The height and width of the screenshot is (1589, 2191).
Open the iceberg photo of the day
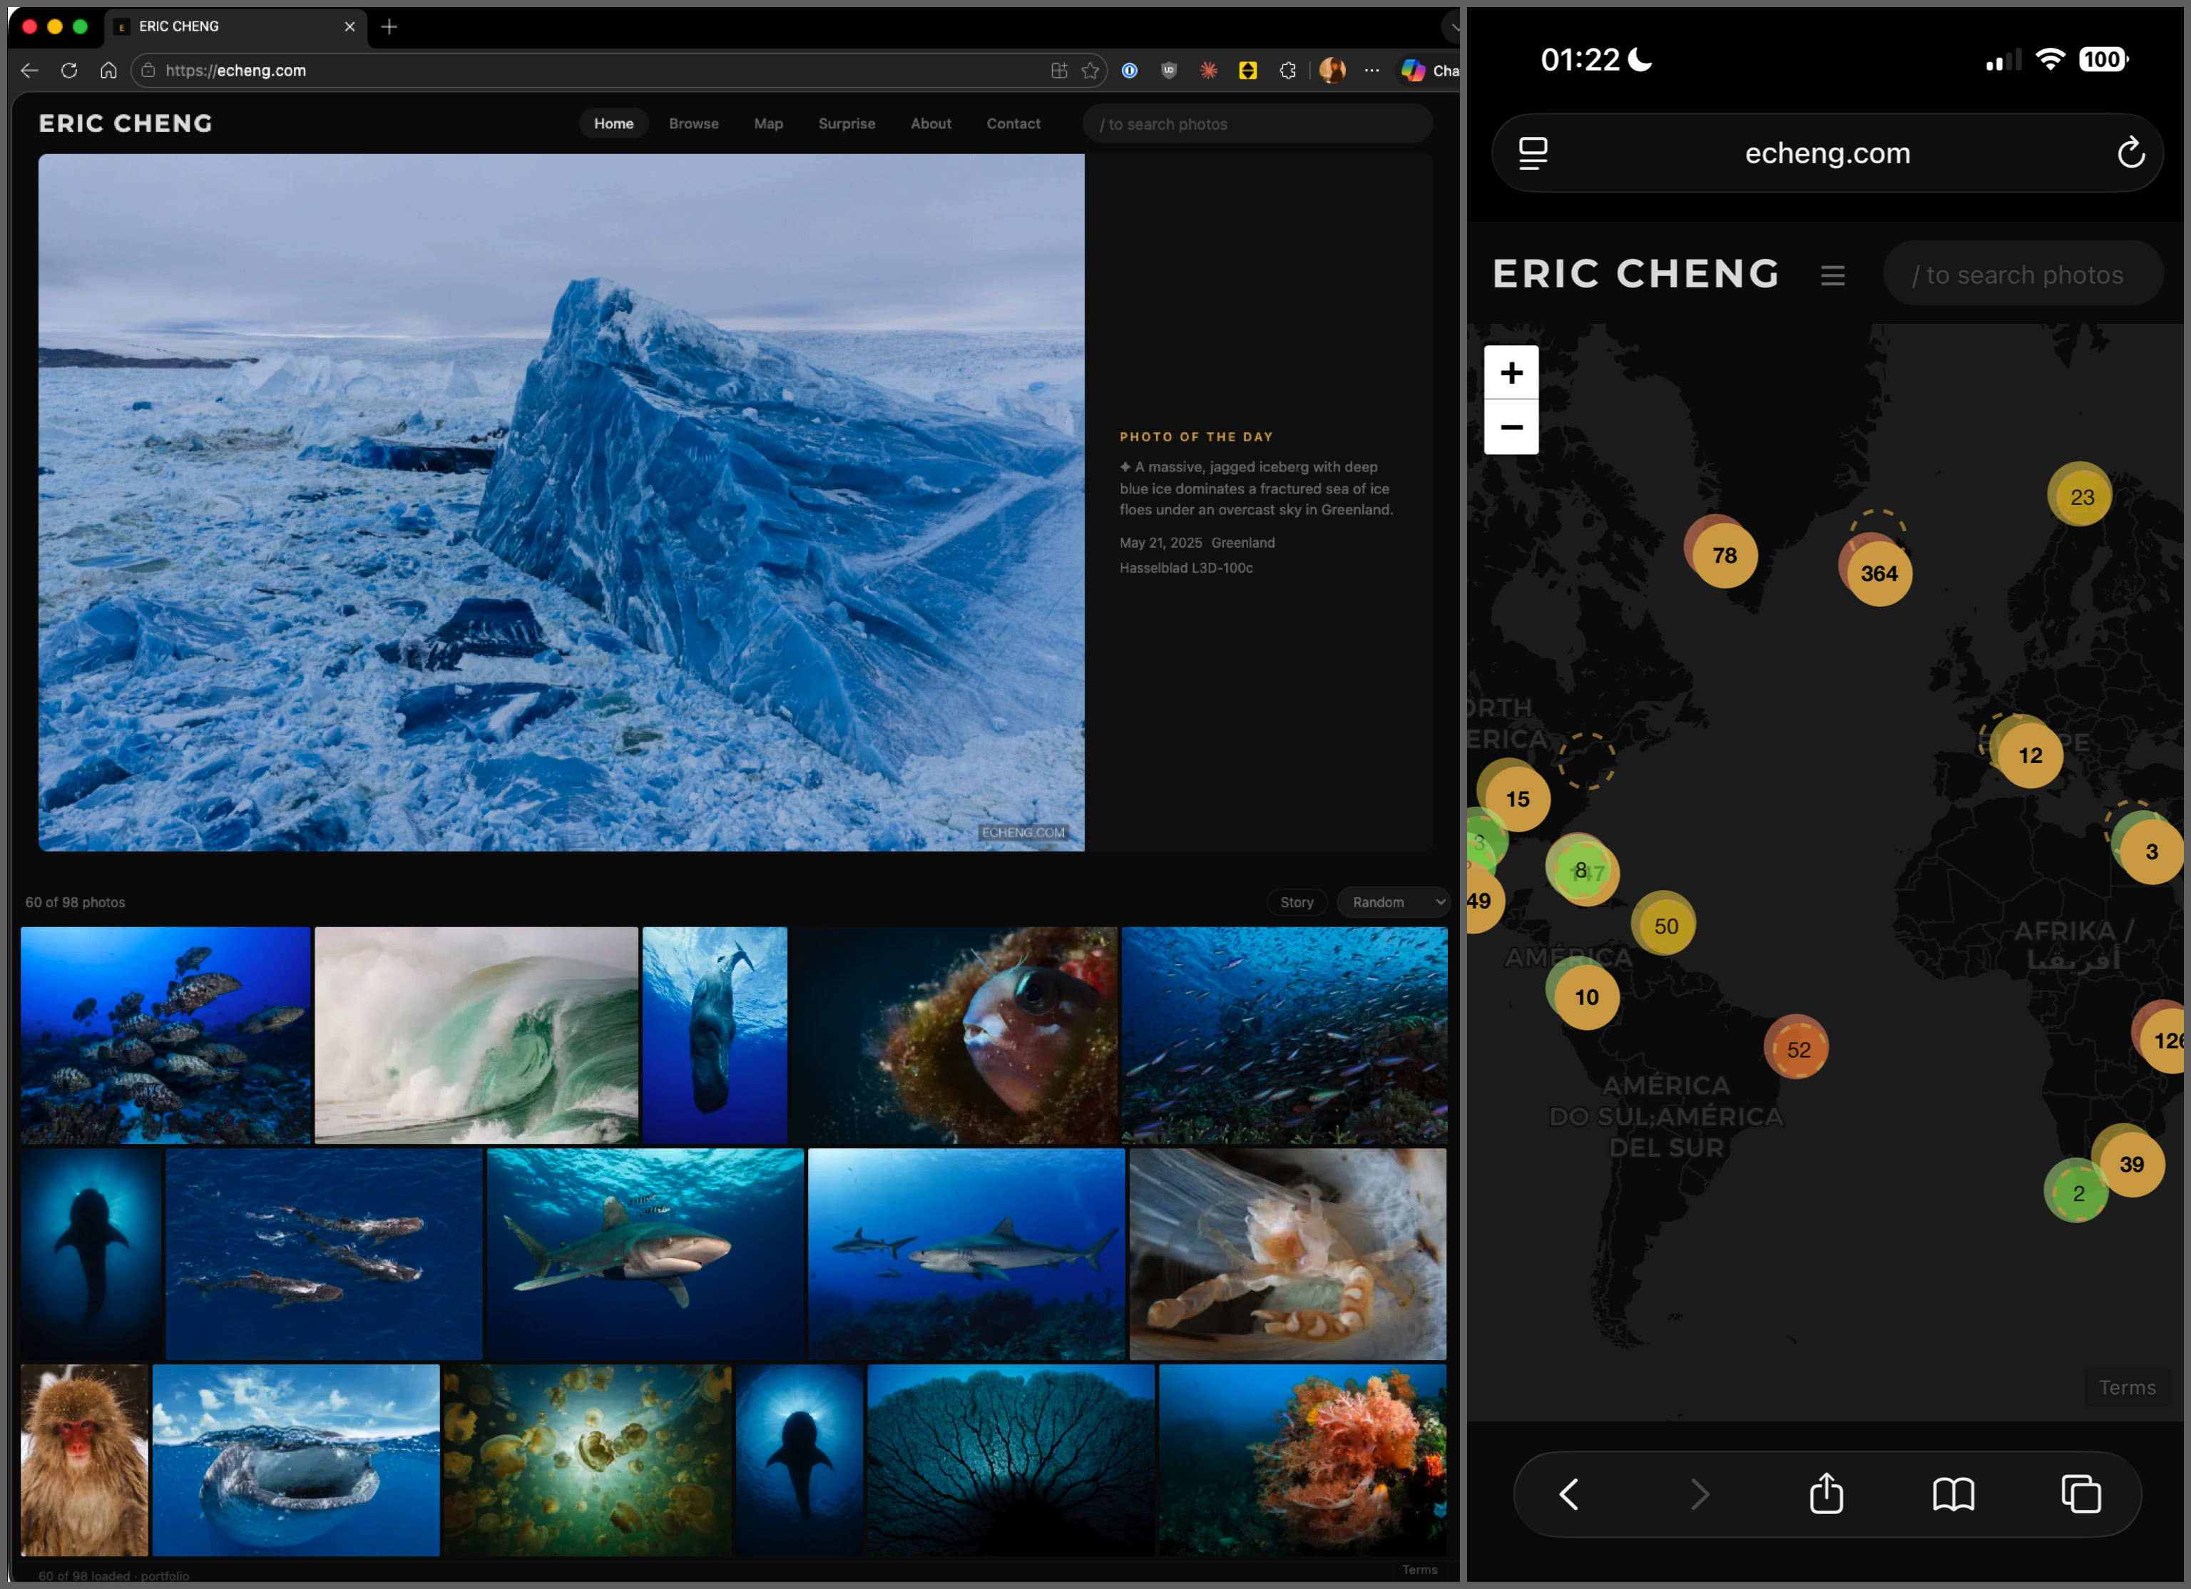[561, 502]
